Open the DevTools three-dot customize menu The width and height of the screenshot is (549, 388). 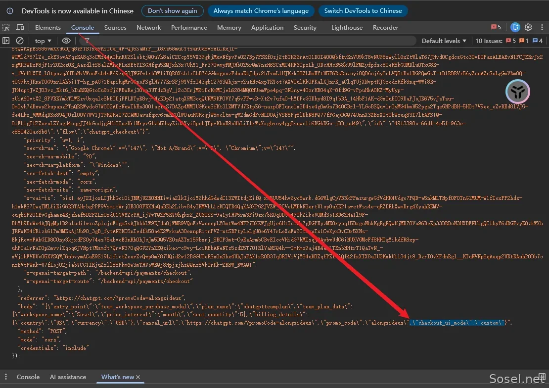pyautogui.click(x=542, y=27)
